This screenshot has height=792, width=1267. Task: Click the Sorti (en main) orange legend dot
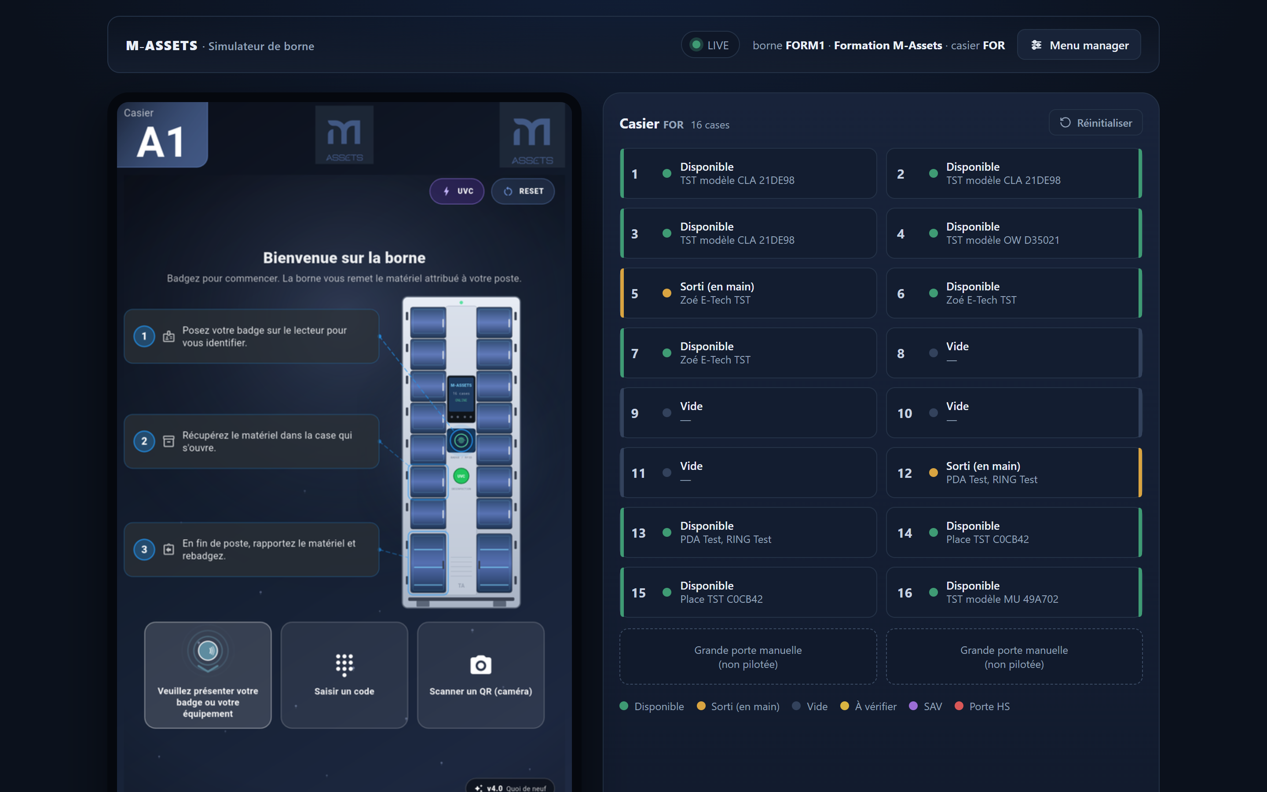pos(701,706)
